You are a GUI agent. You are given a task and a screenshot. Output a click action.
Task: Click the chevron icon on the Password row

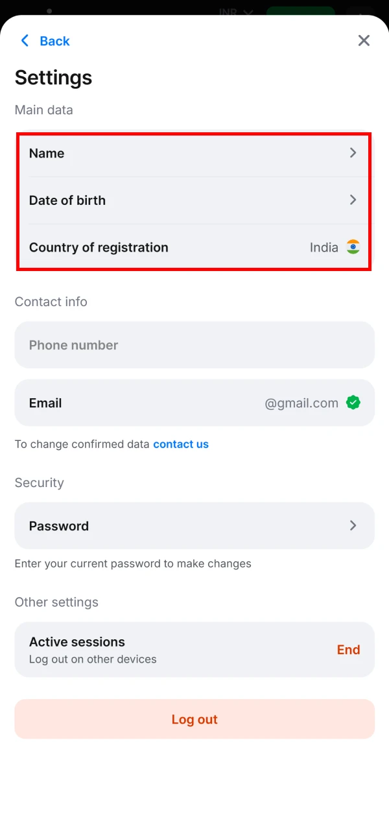[x=353, y=526]
